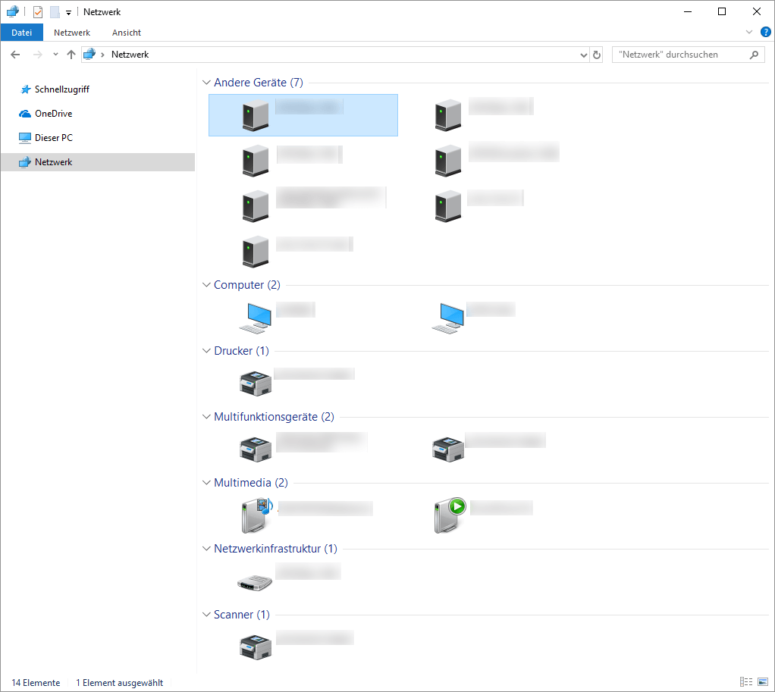Click the properties icon in quick access toolbar
Viewport: 775px width, 692px height.
coord(38,12)
